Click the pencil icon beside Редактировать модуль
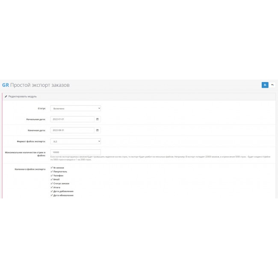Viewport: 278px width, 278px height. tap(6, 97)
